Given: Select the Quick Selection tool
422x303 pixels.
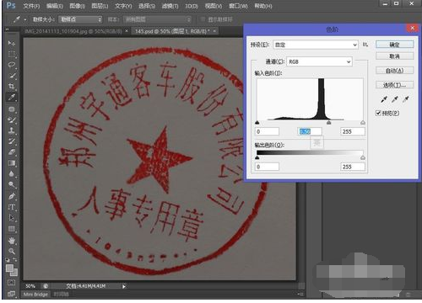Looking at the screenshot, I should 12,76.
